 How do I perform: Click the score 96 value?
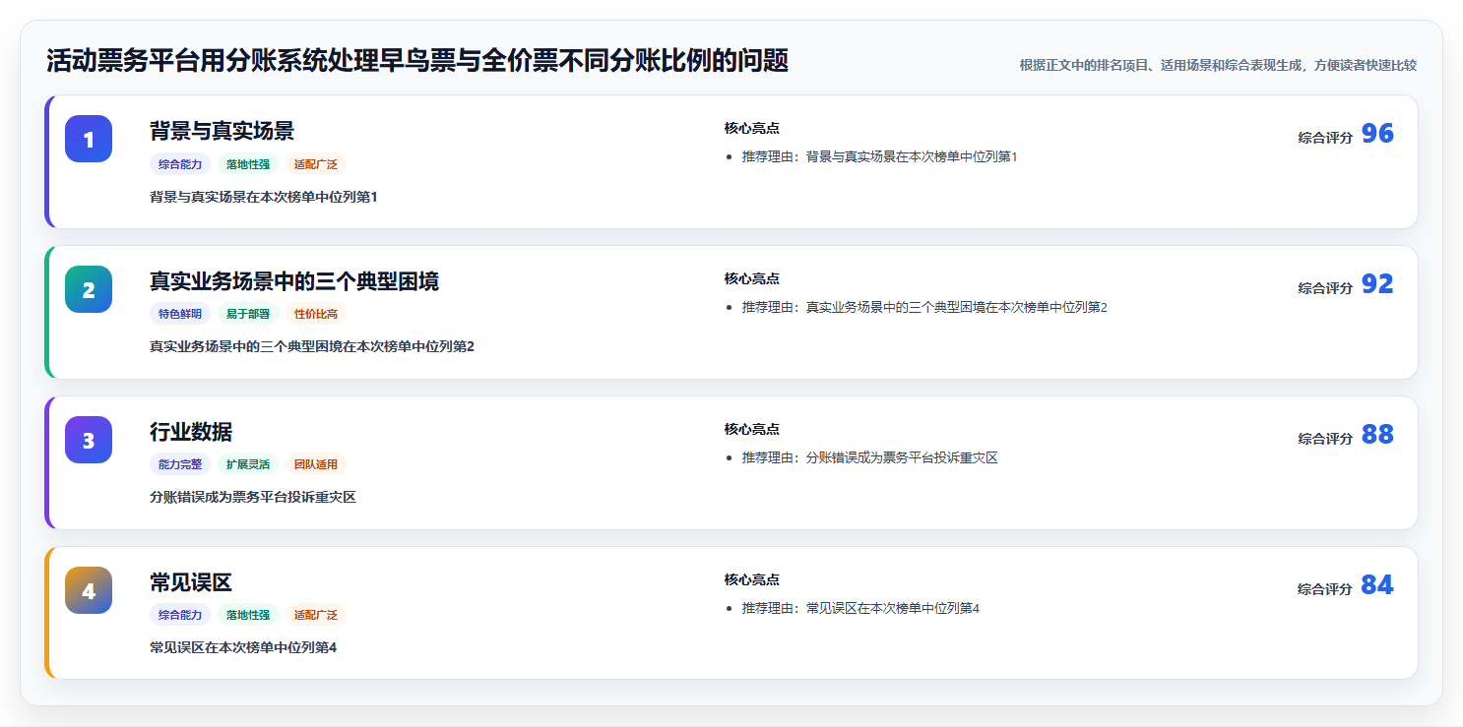(1377, 134)
